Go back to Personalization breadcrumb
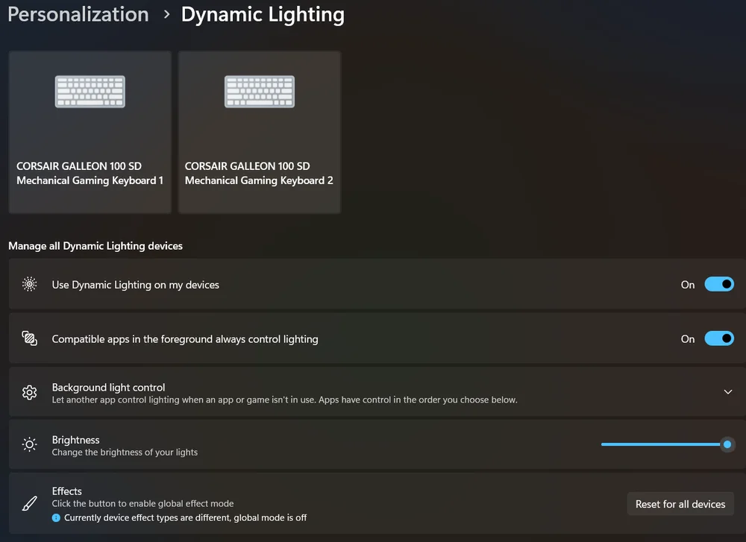Screen dimensions: 746x542 (78, 14)
